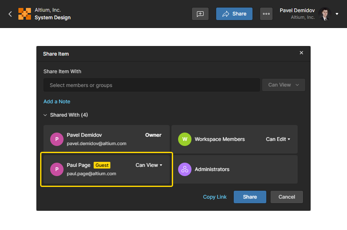Change Paul Page's Can View permission

point(149,165)
